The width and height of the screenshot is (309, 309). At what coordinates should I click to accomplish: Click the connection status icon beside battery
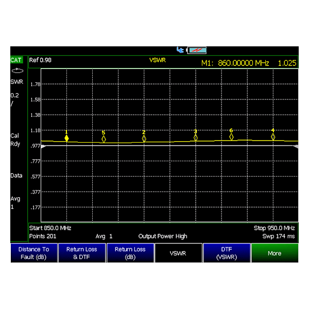click(180, 50)
